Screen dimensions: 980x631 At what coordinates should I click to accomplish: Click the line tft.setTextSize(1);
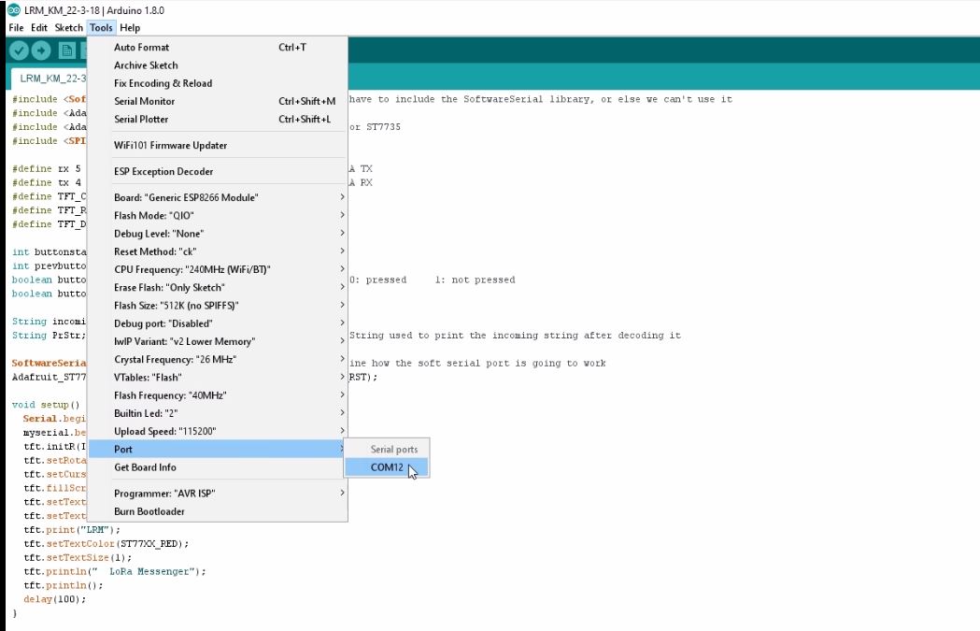(x=78, y=557)
